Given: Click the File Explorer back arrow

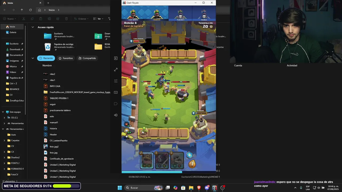Looking at the screenshot, I should point(5,10).
